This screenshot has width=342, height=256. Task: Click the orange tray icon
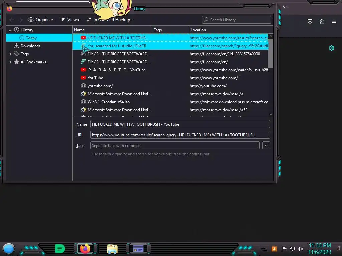(274, 249)
